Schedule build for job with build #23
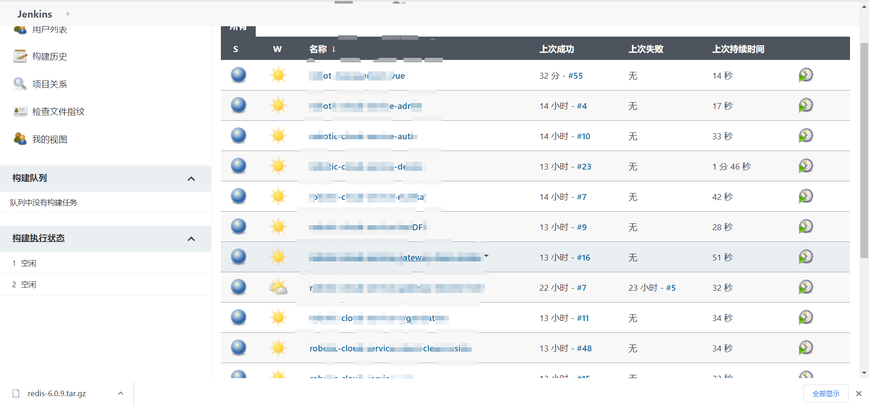Image resolution: width=869 pixels, height=407 pixels. (x=806, y=166)
